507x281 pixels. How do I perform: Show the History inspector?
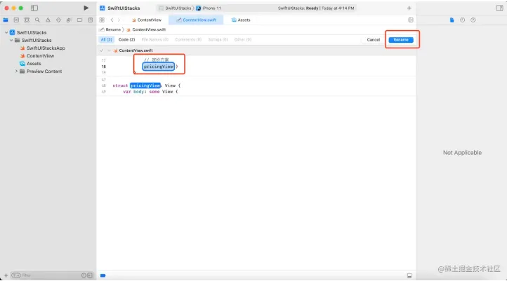[x=462, y=20]
